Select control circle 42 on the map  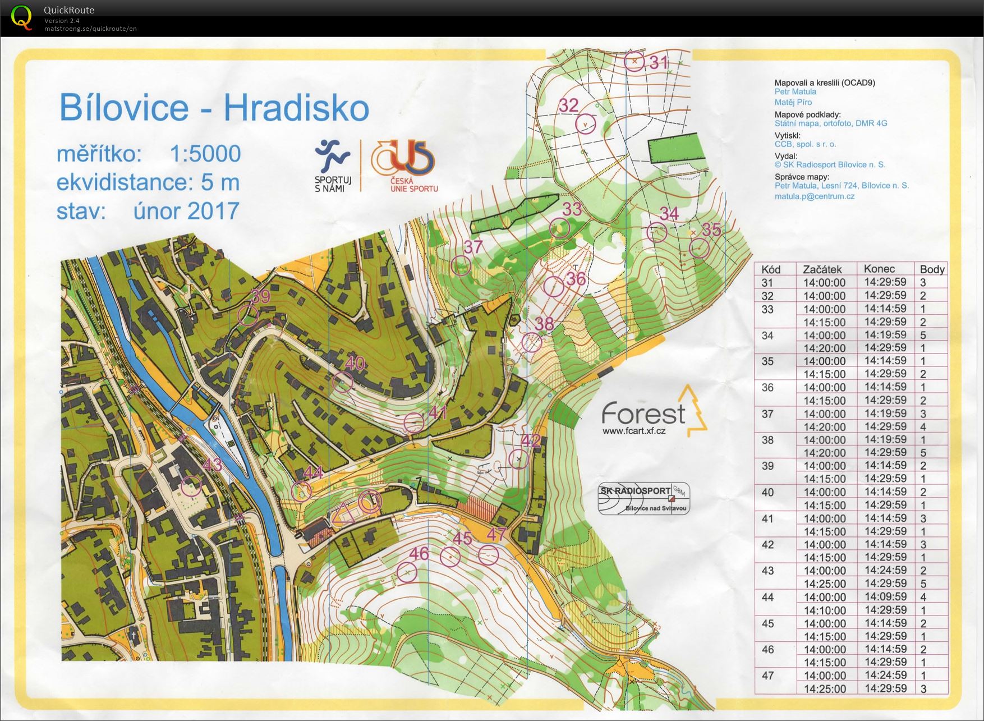click(x=519, y=459)
